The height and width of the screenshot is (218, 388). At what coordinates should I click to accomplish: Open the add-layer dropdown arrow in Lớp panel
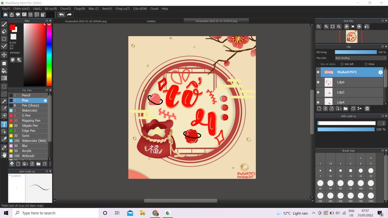[x=341, y=109]
